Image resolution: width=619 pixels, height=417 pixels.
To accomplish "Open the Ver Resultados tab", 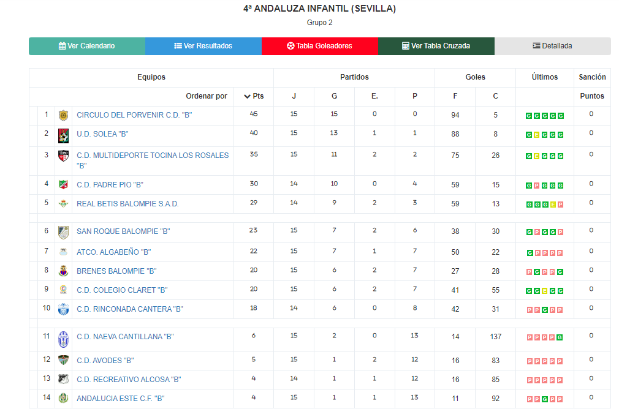I will (203, 46).
